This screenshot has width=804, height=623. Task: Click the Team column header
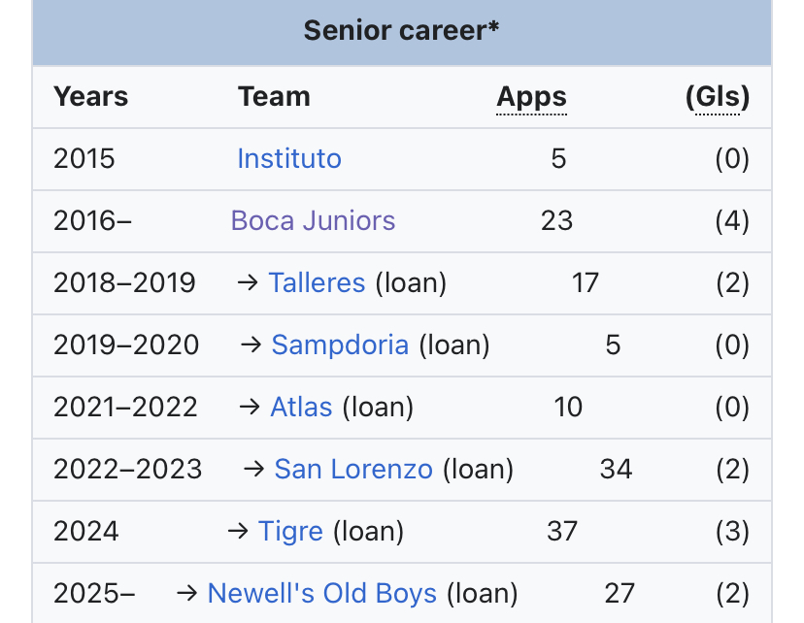(274, 97)
